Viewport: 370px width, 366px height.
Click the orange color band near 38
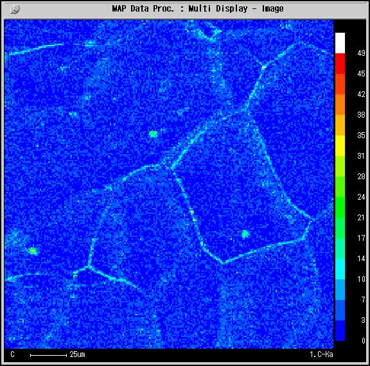(x=340, y=105)
